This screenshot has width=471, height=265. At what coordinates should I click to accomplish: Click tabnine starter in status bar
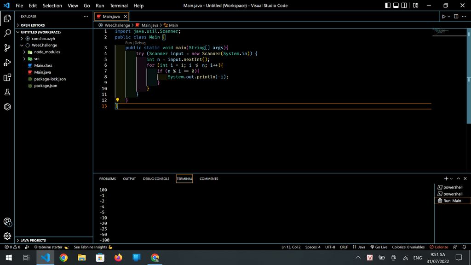click(x=51, y=247)
